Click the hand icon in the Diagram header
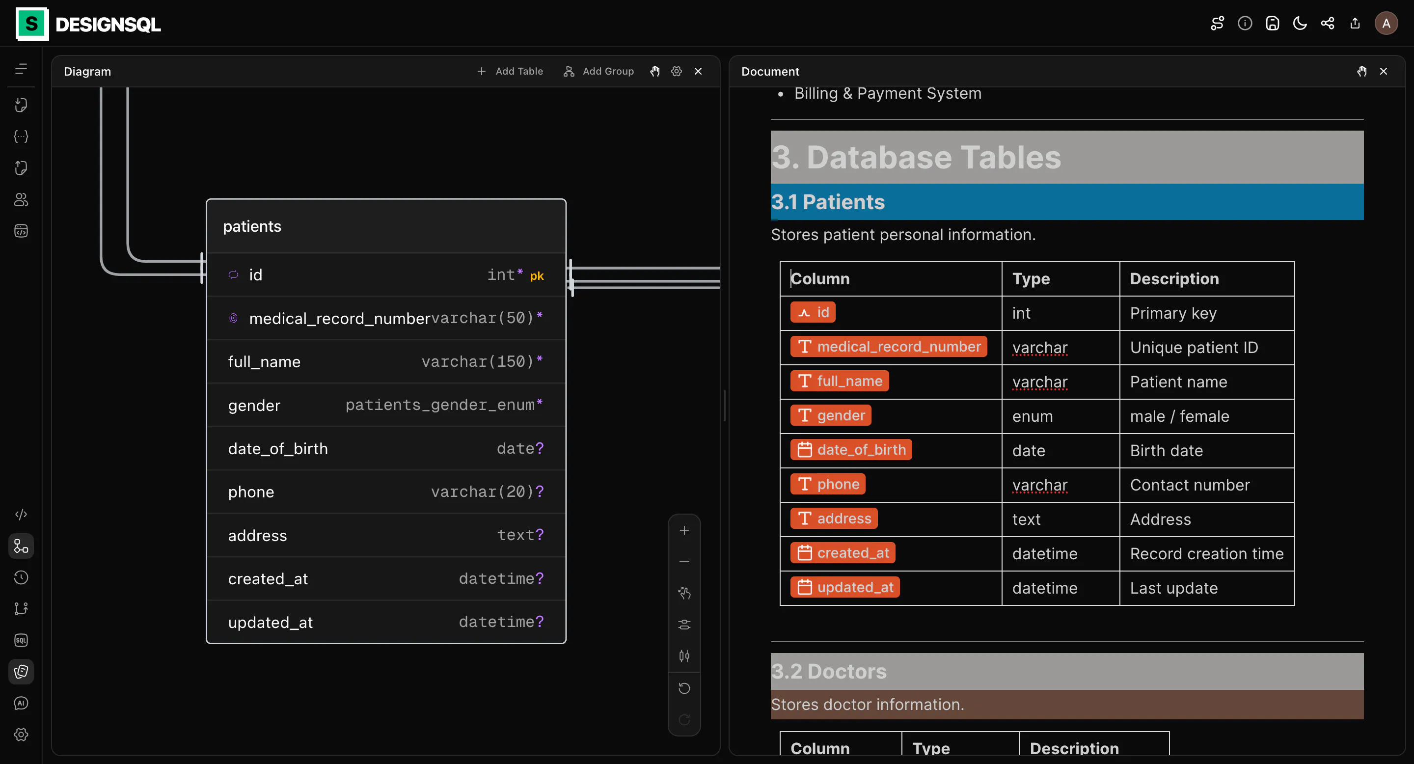This screenshot has height=764, width=1414. pyautogui.click(x=655, y=71)
